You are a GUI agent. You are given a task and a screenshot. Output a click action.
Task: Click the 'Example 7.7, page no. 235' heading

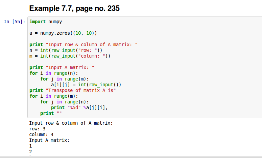[74, 8]
